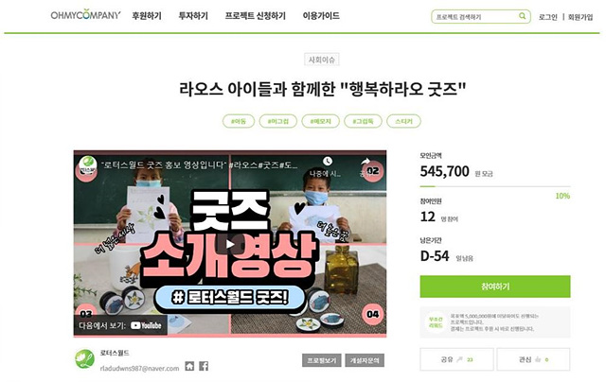
Task: Open the 투자하기 menu
Action: (x=193, y=16)
